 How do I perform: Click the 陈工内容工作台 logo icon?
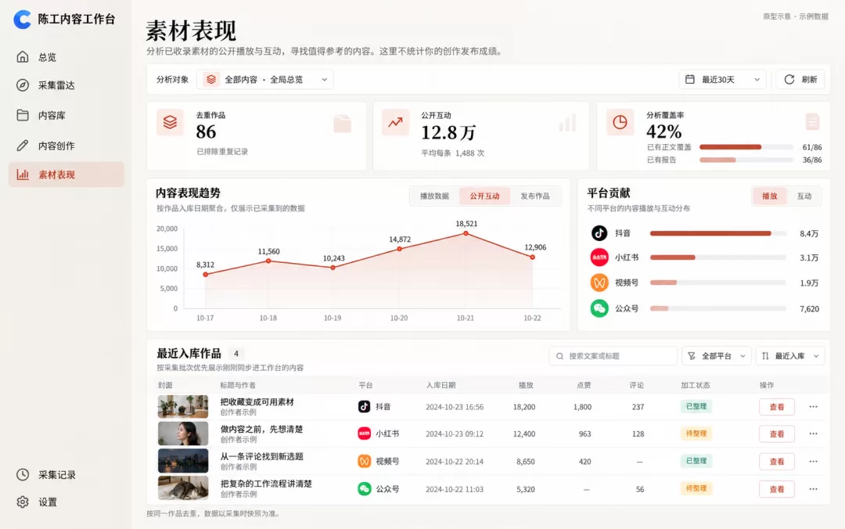coord(22,20)
